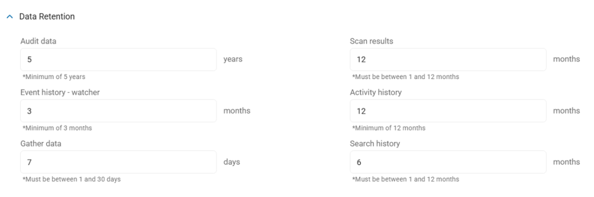Click the 'years' unit beside Audit data
This screenshot has width=594, height=197.
pyautogui.click(x=233, y=60)
